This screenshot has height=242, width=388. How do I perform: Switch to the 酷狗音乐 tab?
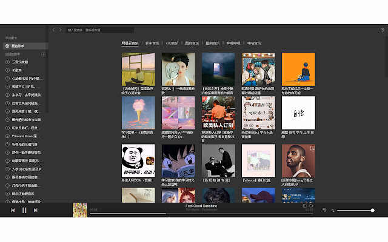(x=192, y=43)
